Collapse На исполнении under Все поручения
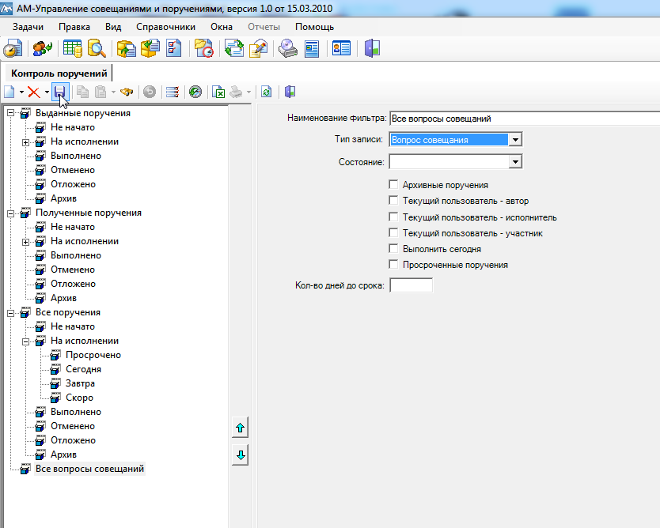660x528 pixels. 25,341
